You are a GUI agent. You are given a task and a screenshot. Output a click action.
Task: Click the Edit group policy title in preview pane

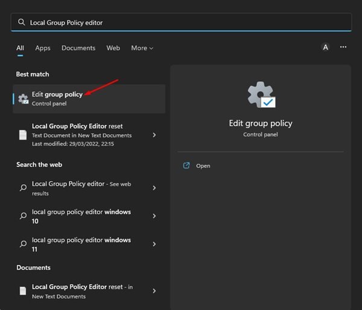pos(261,123)
